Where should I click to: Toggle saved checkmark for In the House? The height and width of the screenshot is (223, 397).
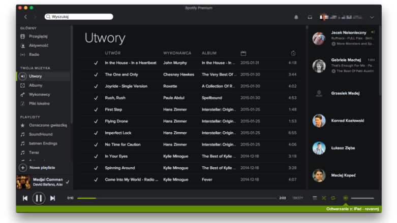coord(96,63)
